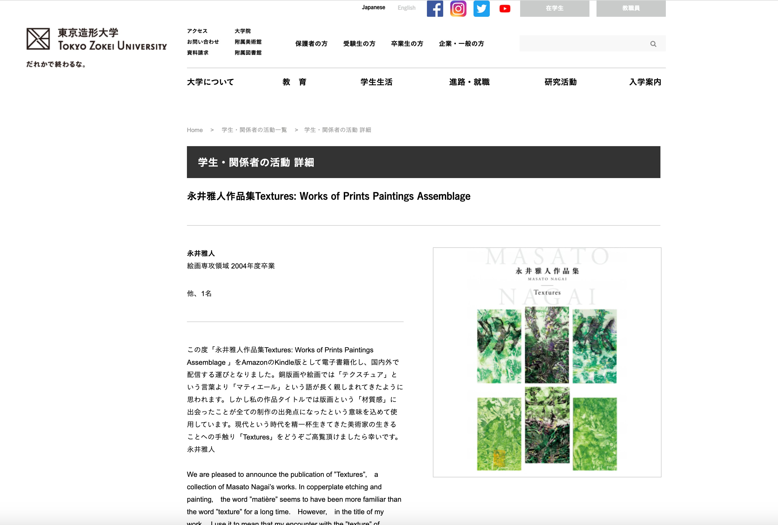Switch language to English
Image resolution: width=778 pixels, height=525 pixels.
pyautogui.click(x=406, y=8)
